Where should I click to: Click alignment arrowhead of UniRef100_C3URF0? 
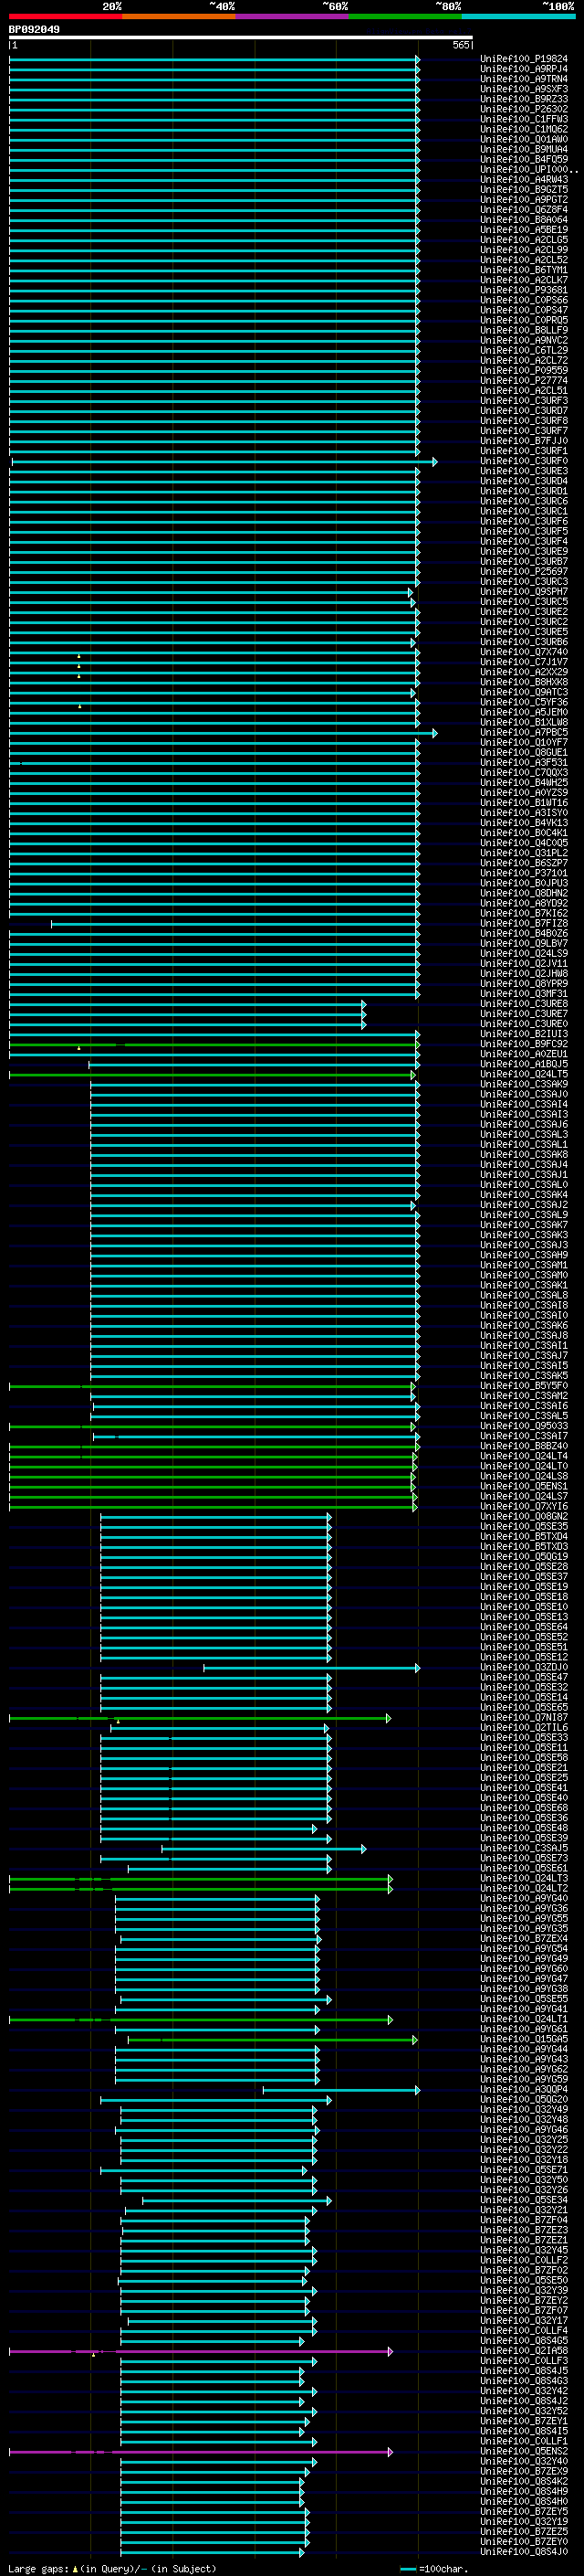pos(434,461)
